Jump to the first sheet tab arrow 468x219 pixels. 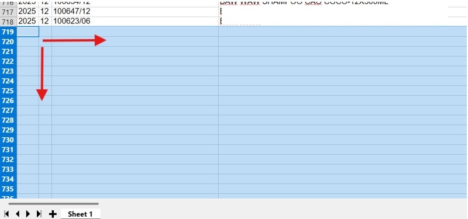(7, 214)
